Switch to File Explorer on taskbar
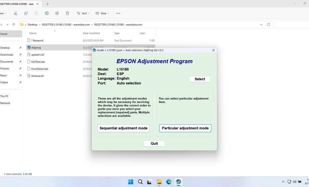Screen dimensions: 309x187 tap(159, 182)
